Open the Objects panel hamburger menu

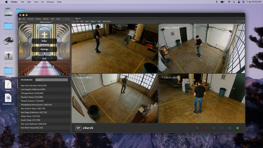click(73, 21)
